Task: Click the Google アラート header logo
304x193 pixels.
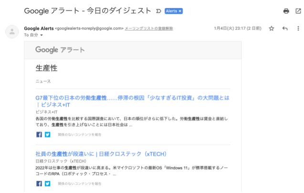Action: [60, 50]
